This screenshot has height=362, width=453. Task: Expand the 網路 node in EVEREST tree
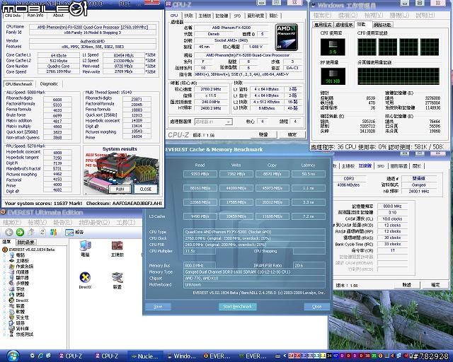coord(5,295)
